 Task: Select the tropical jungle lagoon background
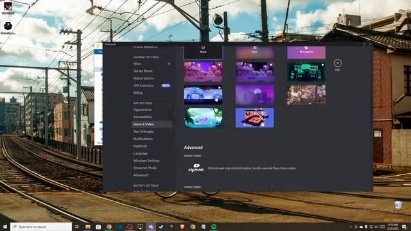pos(203,117)
